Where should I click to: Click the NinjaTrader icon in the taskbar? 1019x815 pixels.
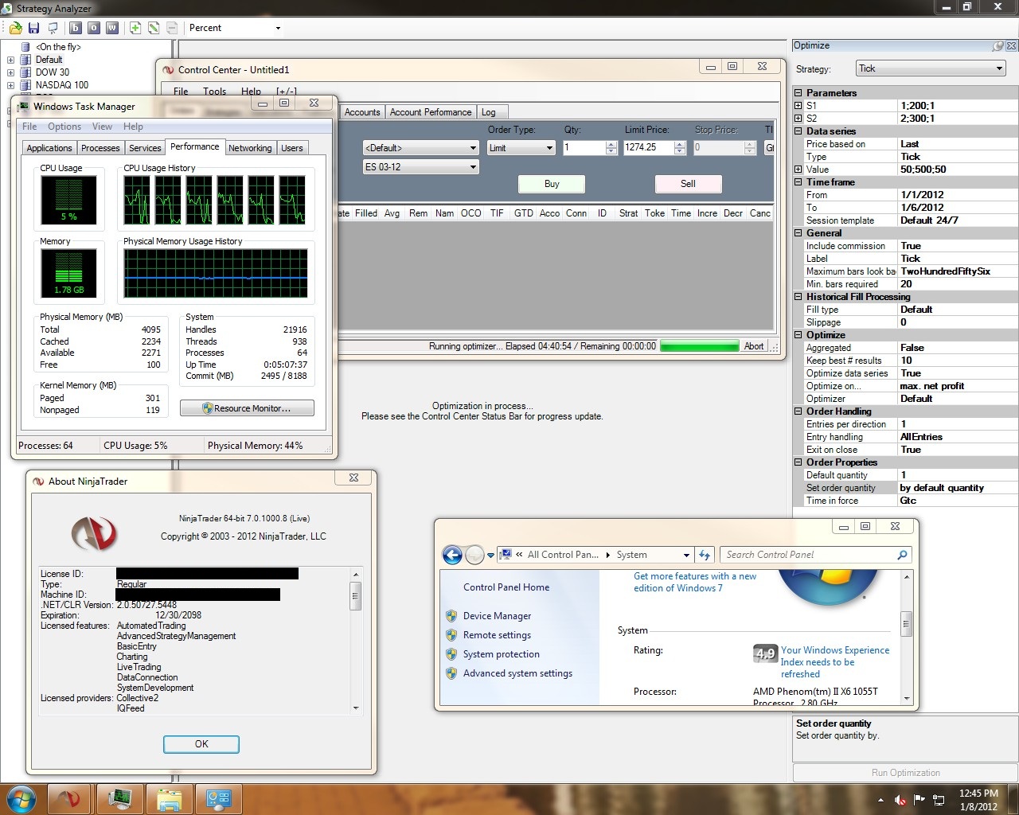point(68,798)
